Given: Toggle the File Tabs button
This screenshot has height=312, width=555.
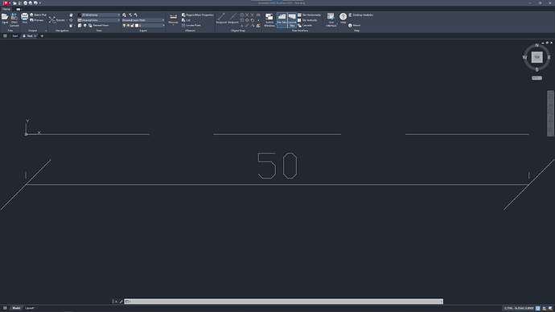Looking at the screenshot, I should [x=282, y=19].
